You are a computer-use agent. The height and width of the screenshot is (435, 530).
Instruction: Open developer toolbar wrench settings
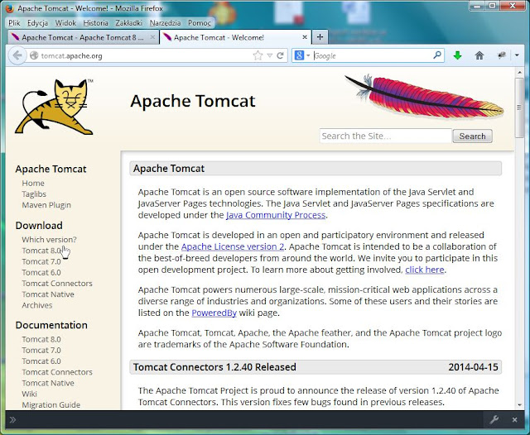tap(494, 419)
